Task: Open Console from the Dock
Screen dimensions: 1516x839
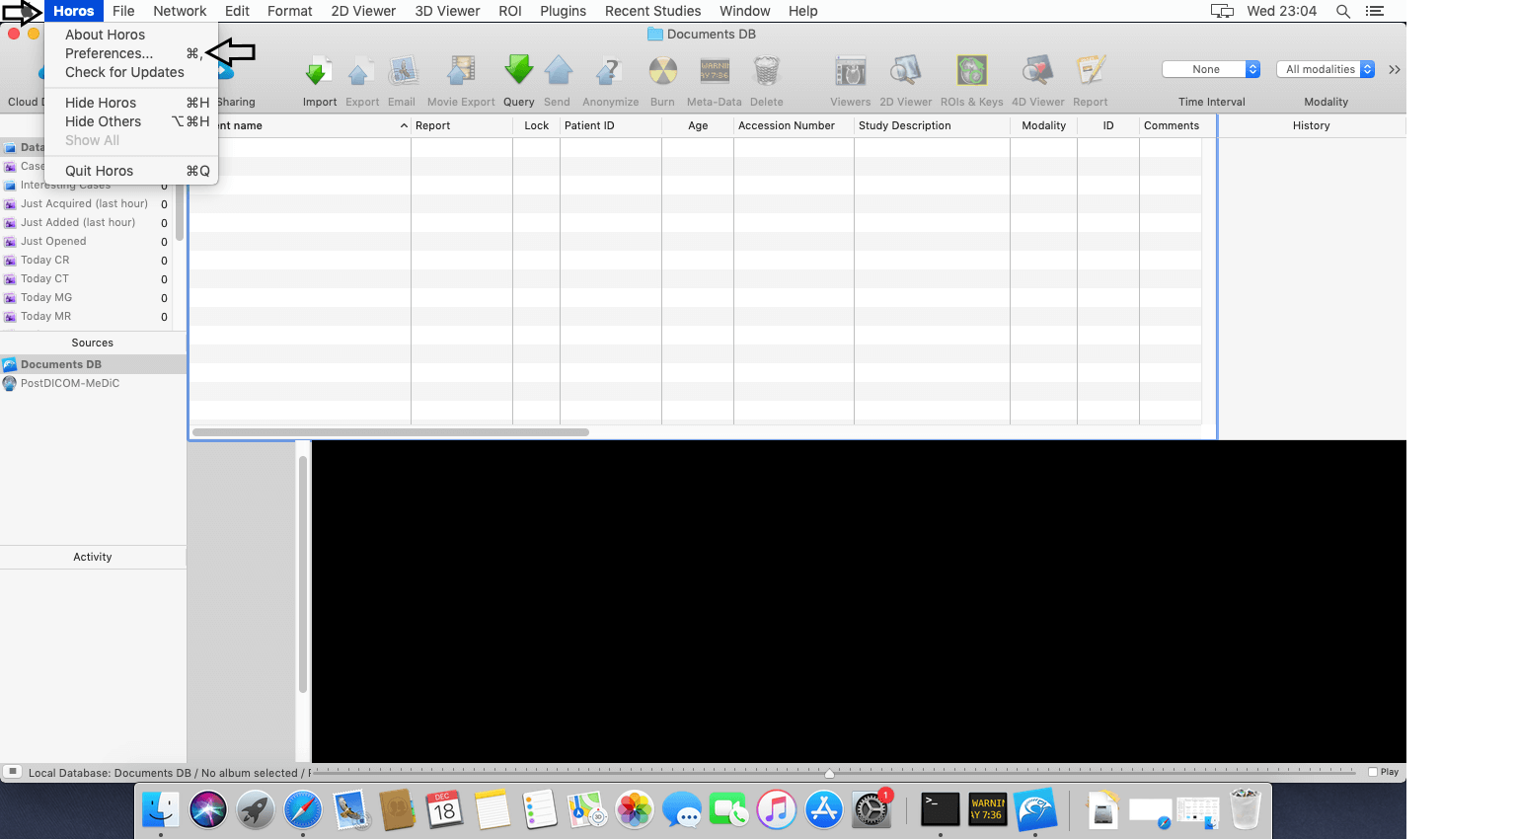Action: [x=988, y=810]
